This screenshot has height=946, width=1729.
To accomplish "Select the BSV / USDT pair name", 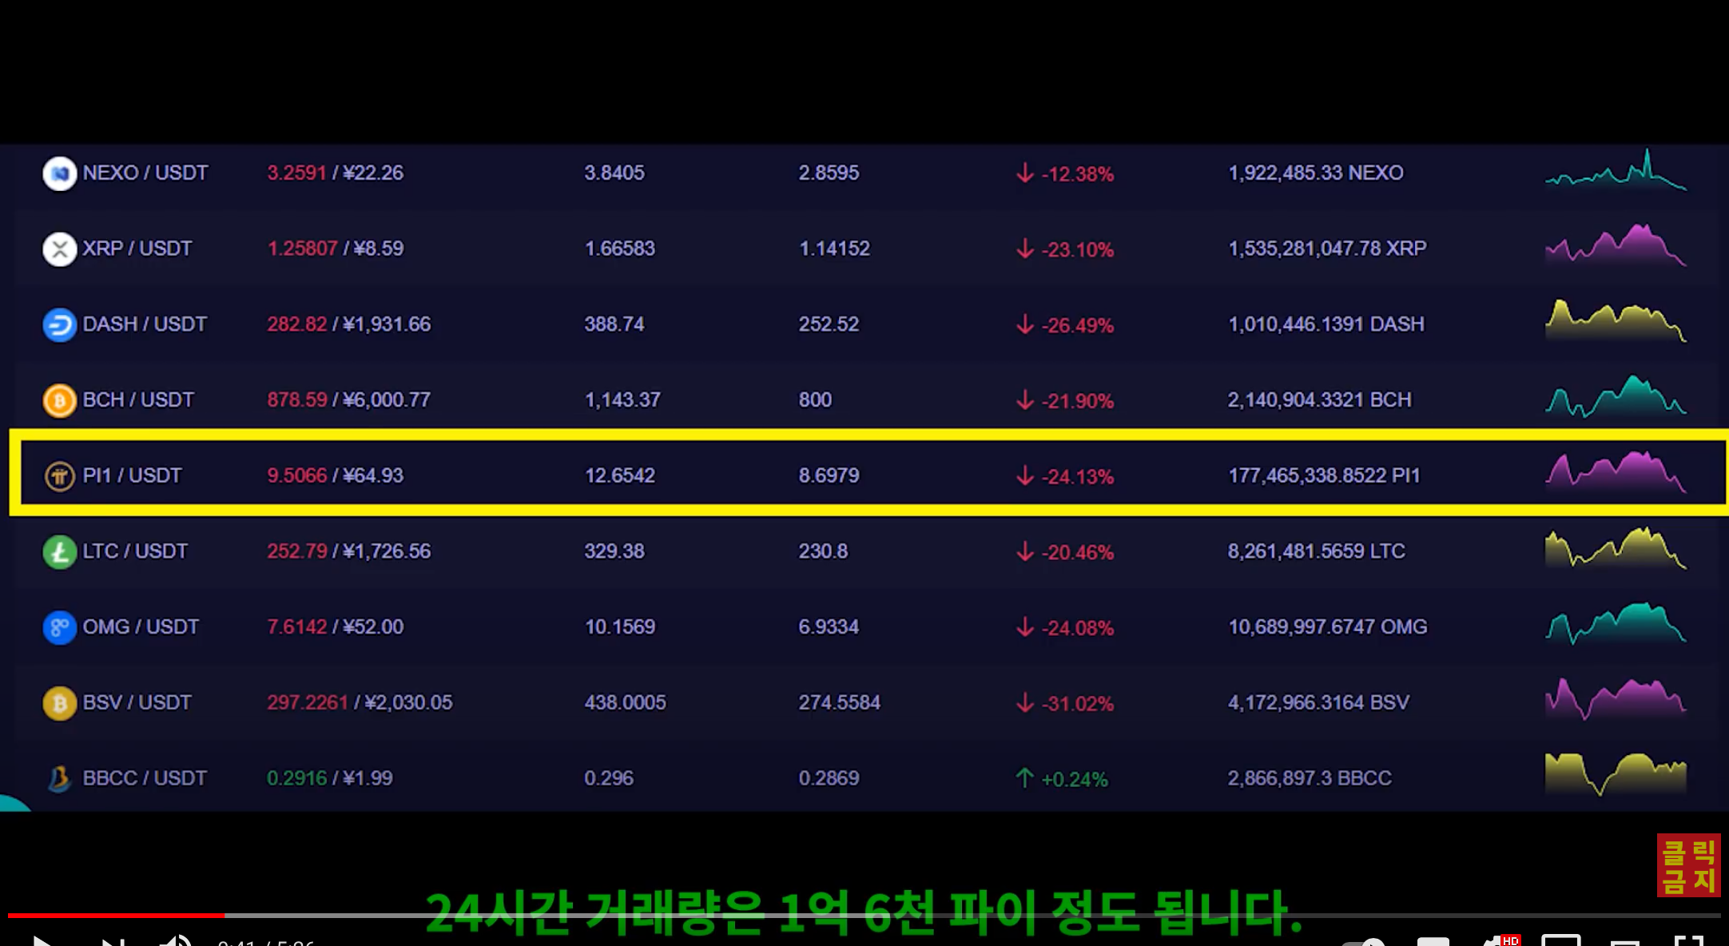I will [137, 702].
